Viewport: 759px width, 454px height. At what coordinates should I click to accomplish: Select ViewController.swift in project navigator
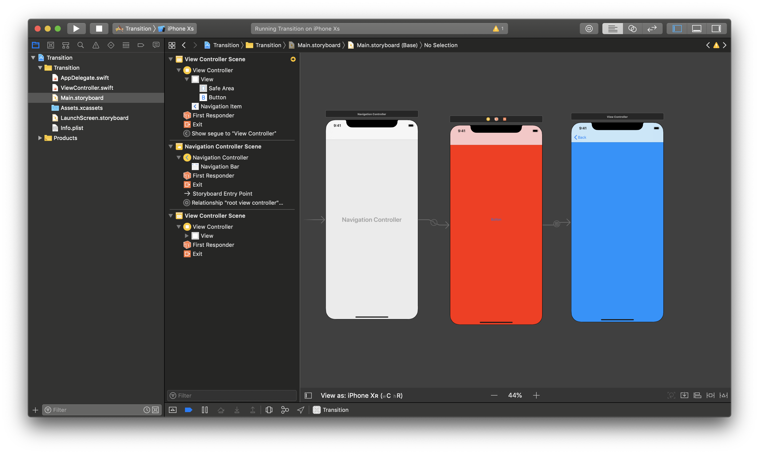pyautogui.click(x=87, y=88)
